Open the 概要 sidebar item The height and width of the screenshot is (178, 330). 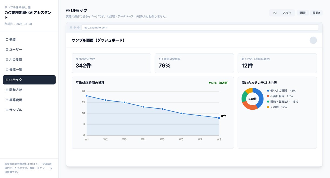click(29, 39)
